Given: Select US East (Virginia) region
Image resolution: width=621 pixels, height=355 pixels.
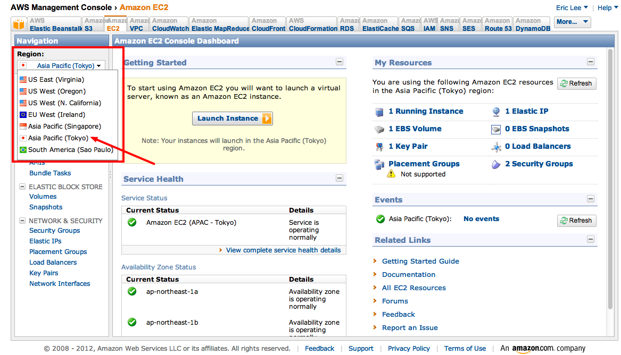Looking at the screenshot, I should 56,80.
